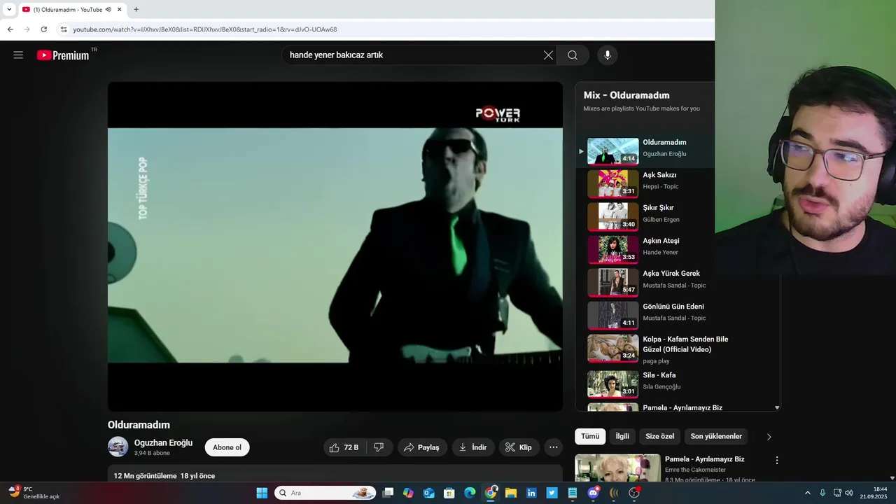Screen dimensions: 896x504
Task: Dislike the video with thumbs down
Action: [x=379, y=447]
